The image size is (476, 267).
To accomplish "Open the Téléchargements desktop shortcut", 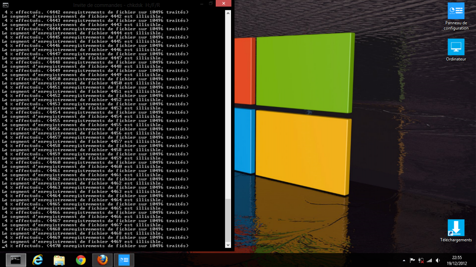I will point(456,231).
